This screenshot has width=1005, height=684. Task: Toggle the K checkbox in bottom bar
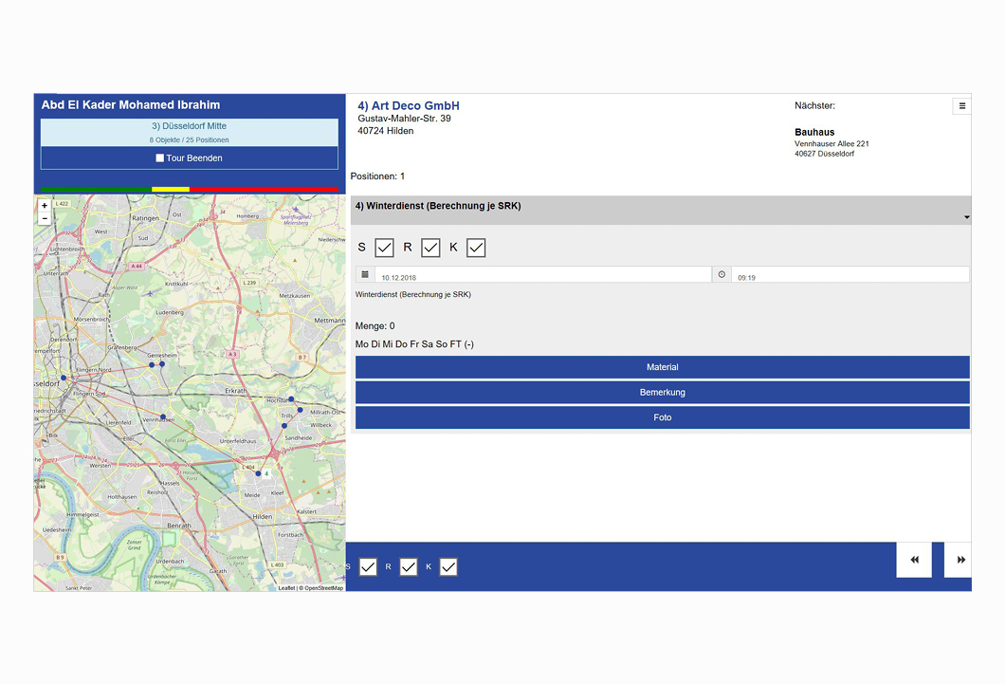tap(448, 566)
